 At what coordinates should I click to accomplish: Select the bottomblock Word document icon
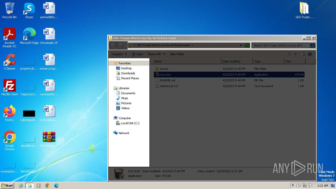tap(49, 113)
